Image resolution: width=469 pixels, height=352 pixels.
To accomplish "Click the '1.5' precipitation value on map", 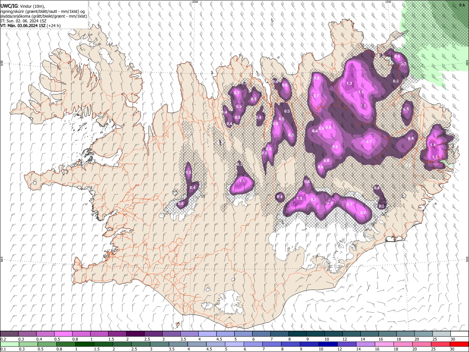I will pos(299,198).
